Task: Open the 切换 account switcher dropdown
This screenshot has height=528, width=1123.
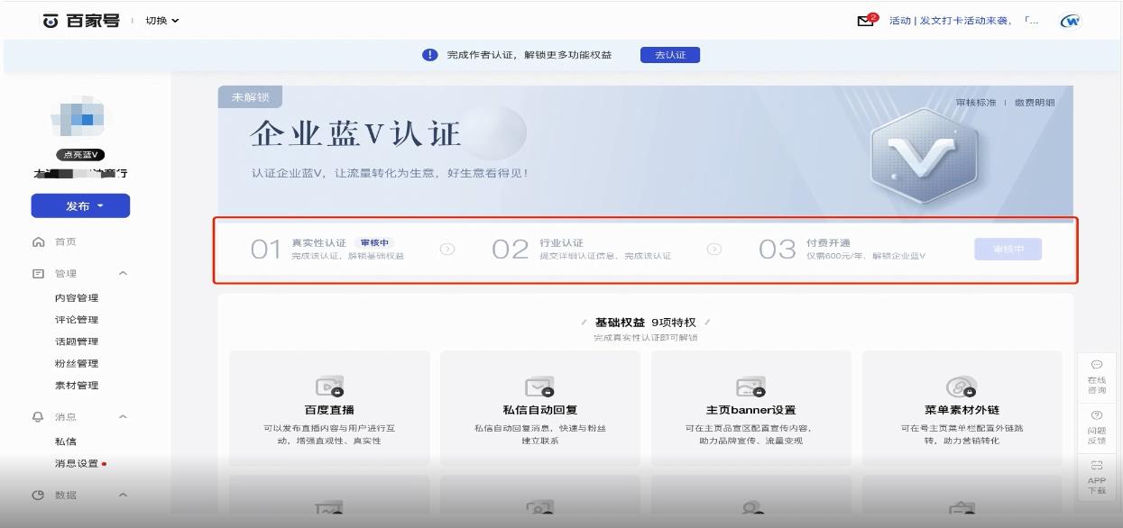Action: 162,21
